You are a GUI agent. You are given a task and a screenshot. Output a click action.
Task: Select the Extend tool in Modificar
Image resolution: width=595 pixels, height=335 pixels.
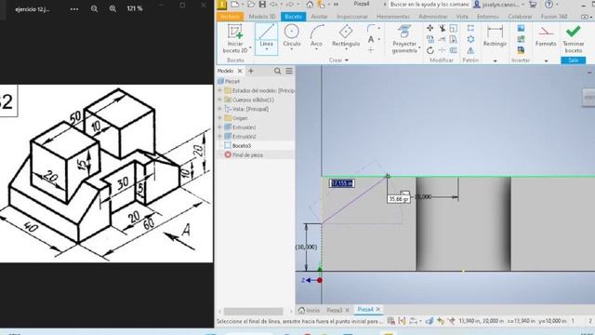pyautogui.click(x=443, y=39)
